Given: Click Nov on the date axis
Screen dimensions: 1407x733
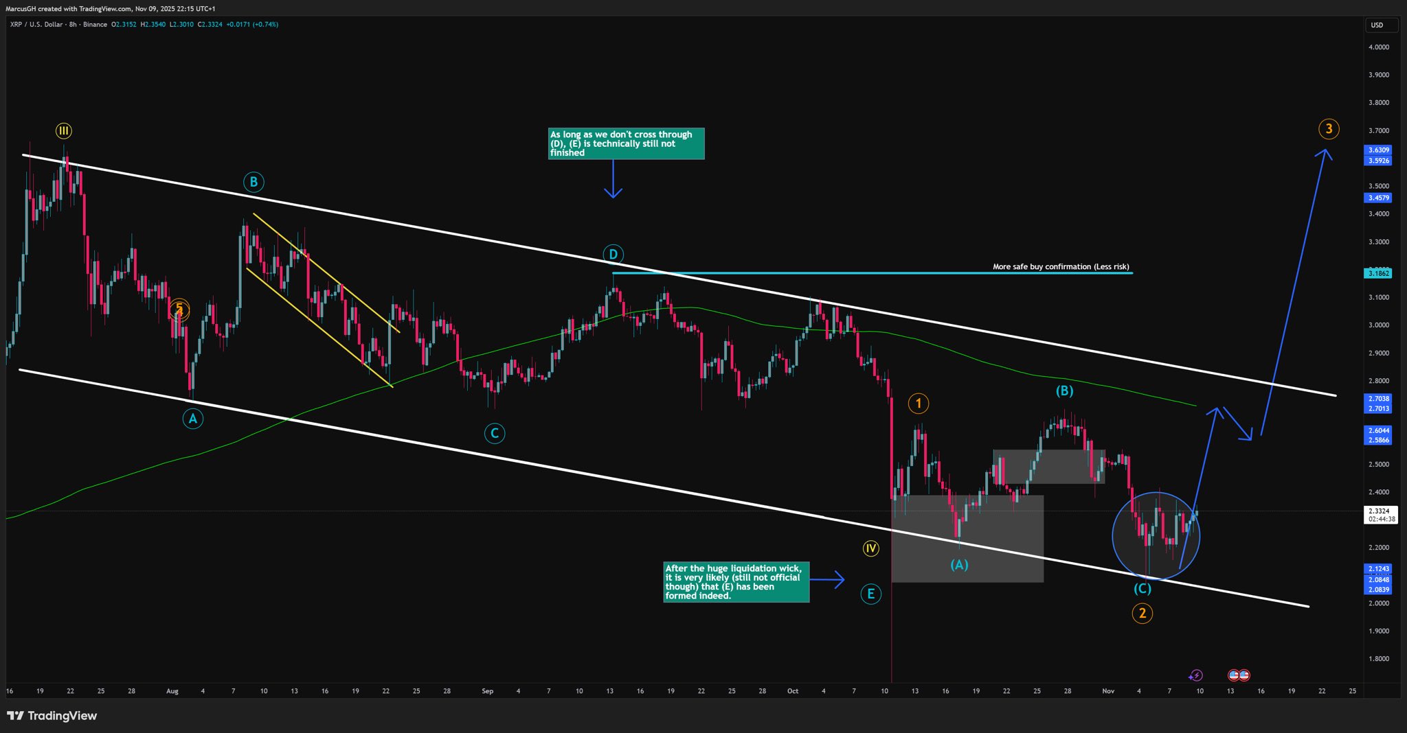Looking at the screenshot, I should pyautogui.click(x=1107, y=691).
